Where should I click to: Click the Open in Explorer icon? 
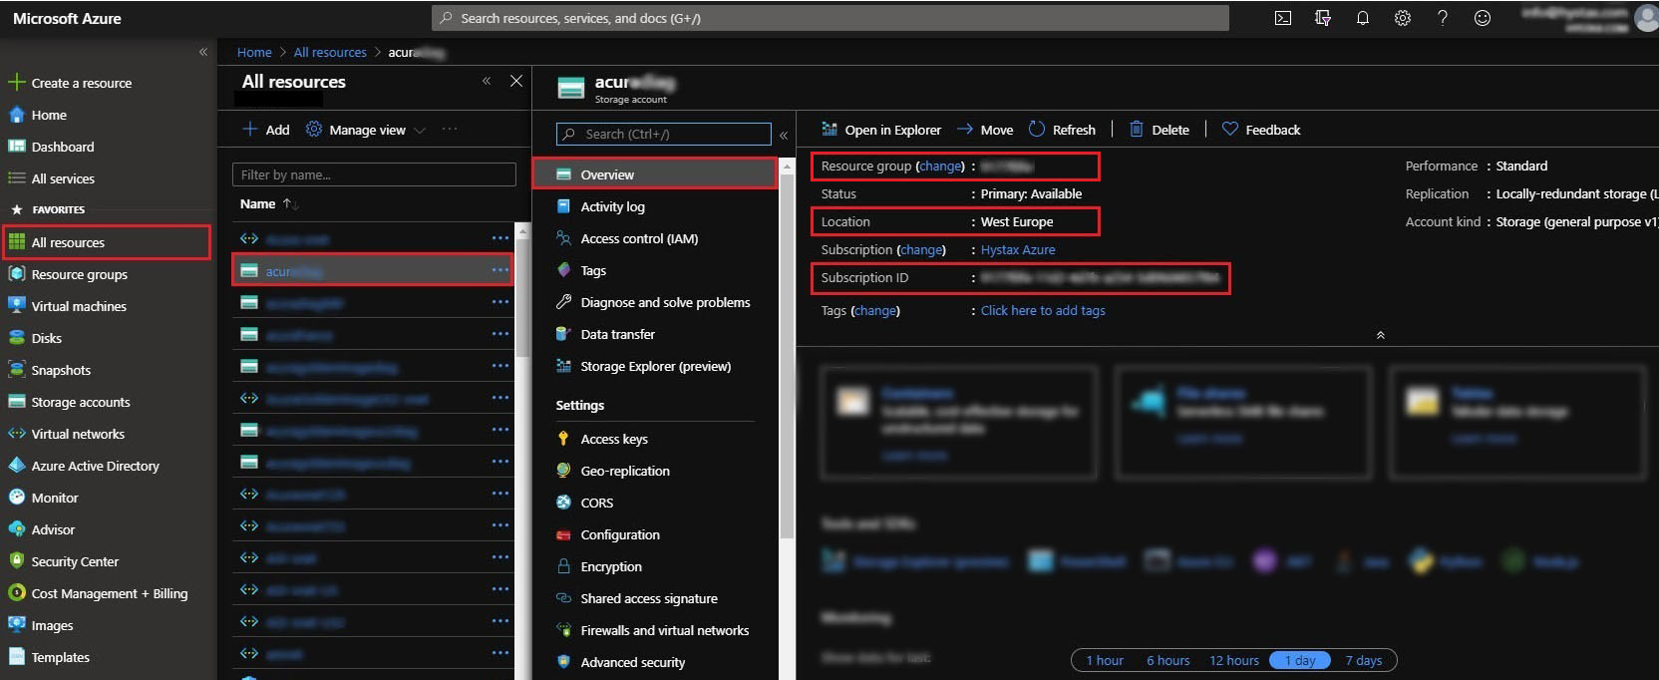tap(829, 130)
